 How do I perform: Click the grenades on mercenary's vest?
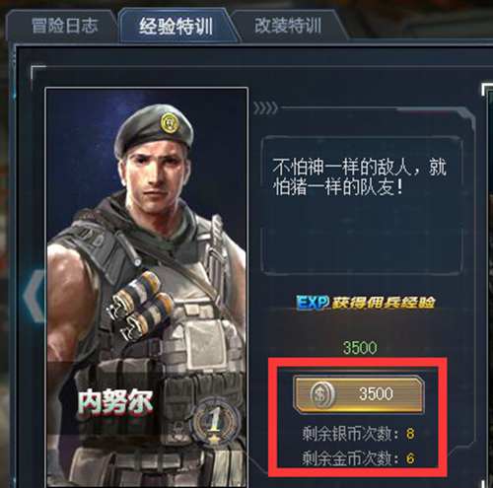tap(141, 306)
